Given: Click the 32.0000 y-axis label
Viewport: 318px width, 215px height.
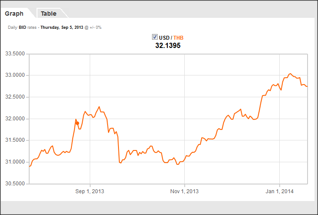Looking at the screenshot, I should [x=14, y=119].
